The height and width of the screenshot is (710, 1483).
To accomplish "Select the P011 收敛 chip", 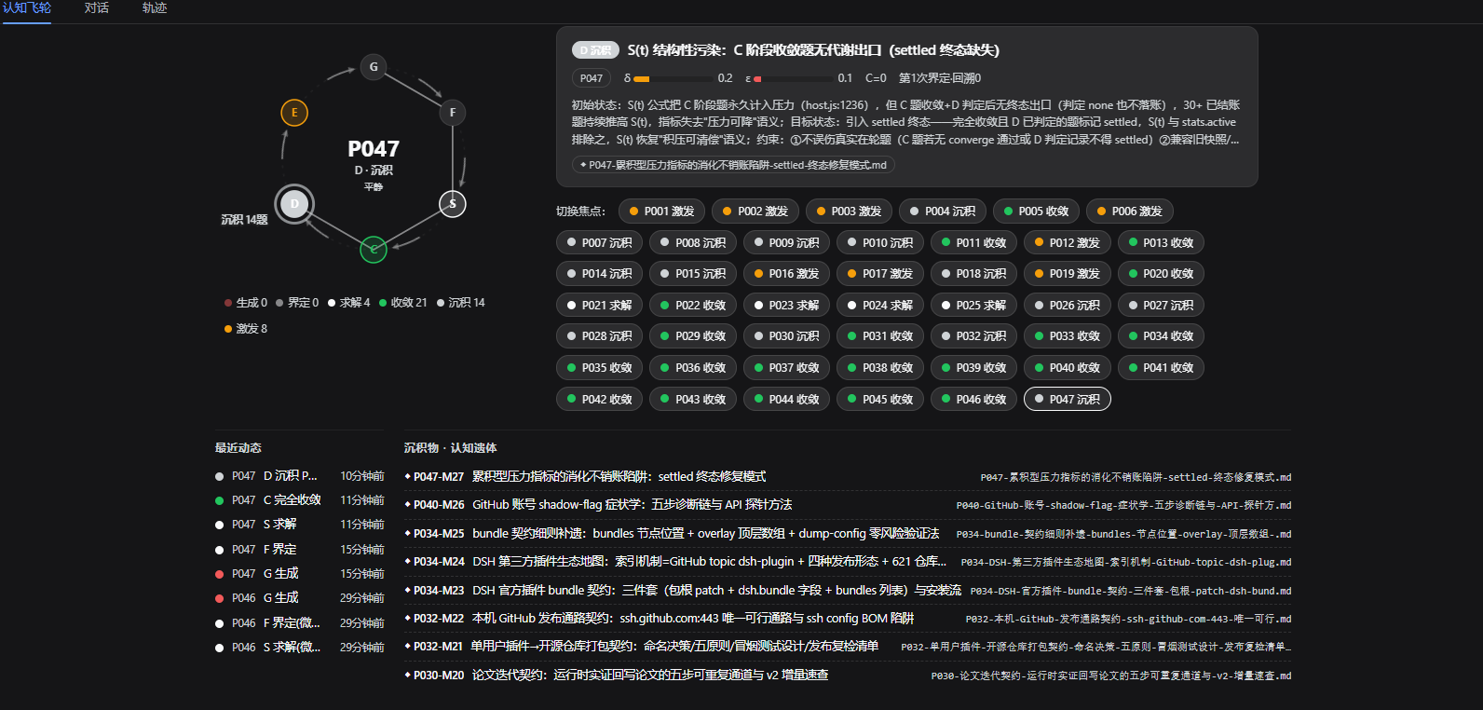I will (x=973, y=243).
